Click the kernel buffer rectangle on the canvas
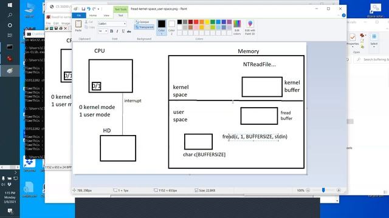This screenshot has height=218, width=389. click(262, 87)
